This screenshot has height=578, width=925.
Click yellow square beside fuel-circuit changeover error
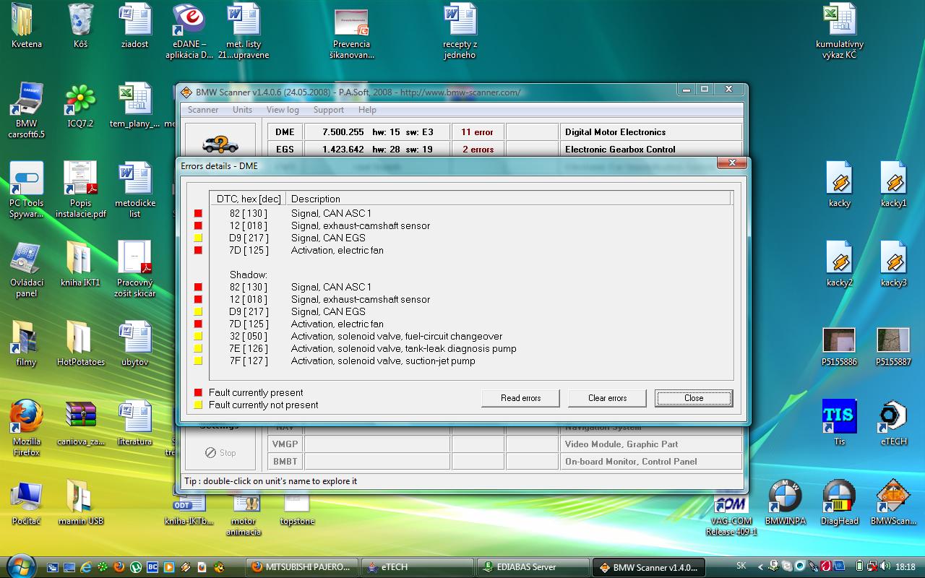[x=198, y=337]
